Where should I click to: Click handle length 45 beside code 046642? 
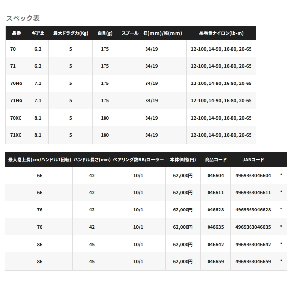click(x=92, y=245)
